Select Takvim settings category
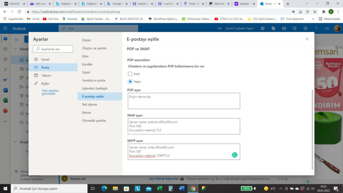 (x=53, y=75)
